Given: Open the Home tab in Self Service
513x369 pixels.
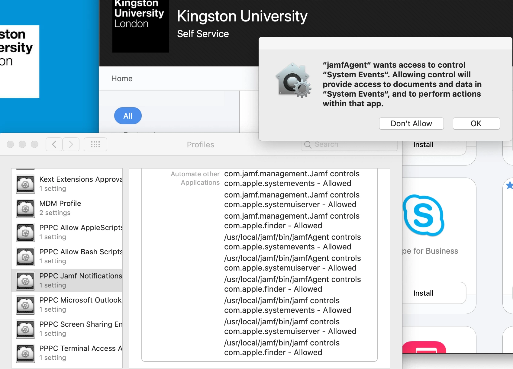Looking at the screenshot, I should pos(122,79).
